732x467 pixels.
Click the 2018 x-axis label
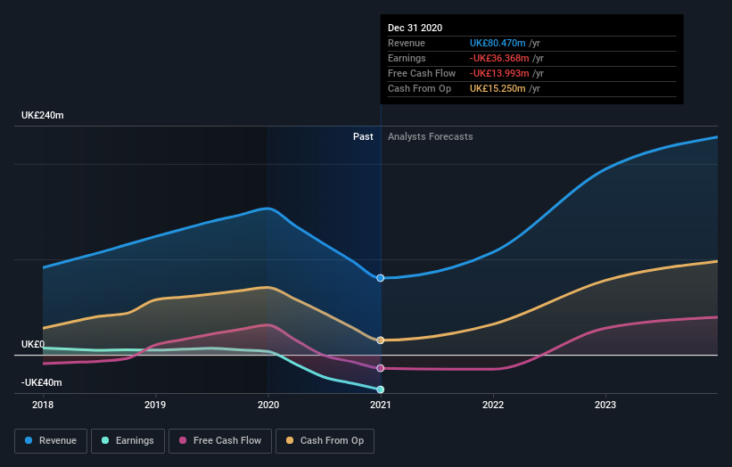coord(43,405)
